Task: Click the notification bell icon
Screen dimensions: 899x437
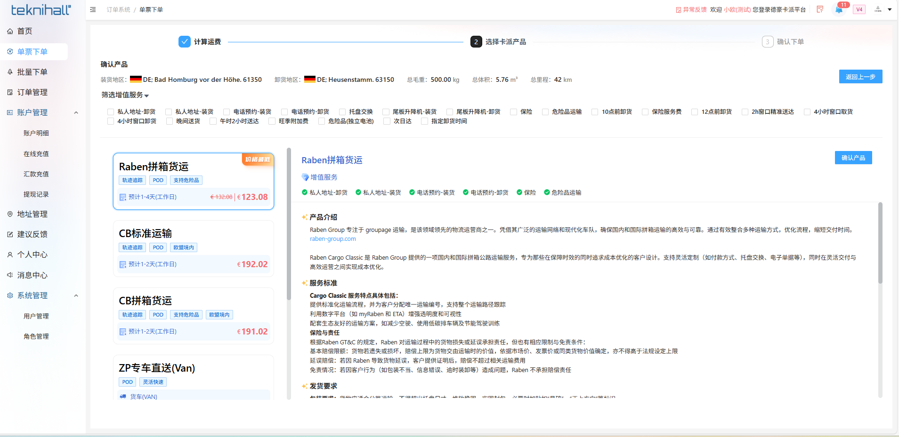Action: (839, 10)
